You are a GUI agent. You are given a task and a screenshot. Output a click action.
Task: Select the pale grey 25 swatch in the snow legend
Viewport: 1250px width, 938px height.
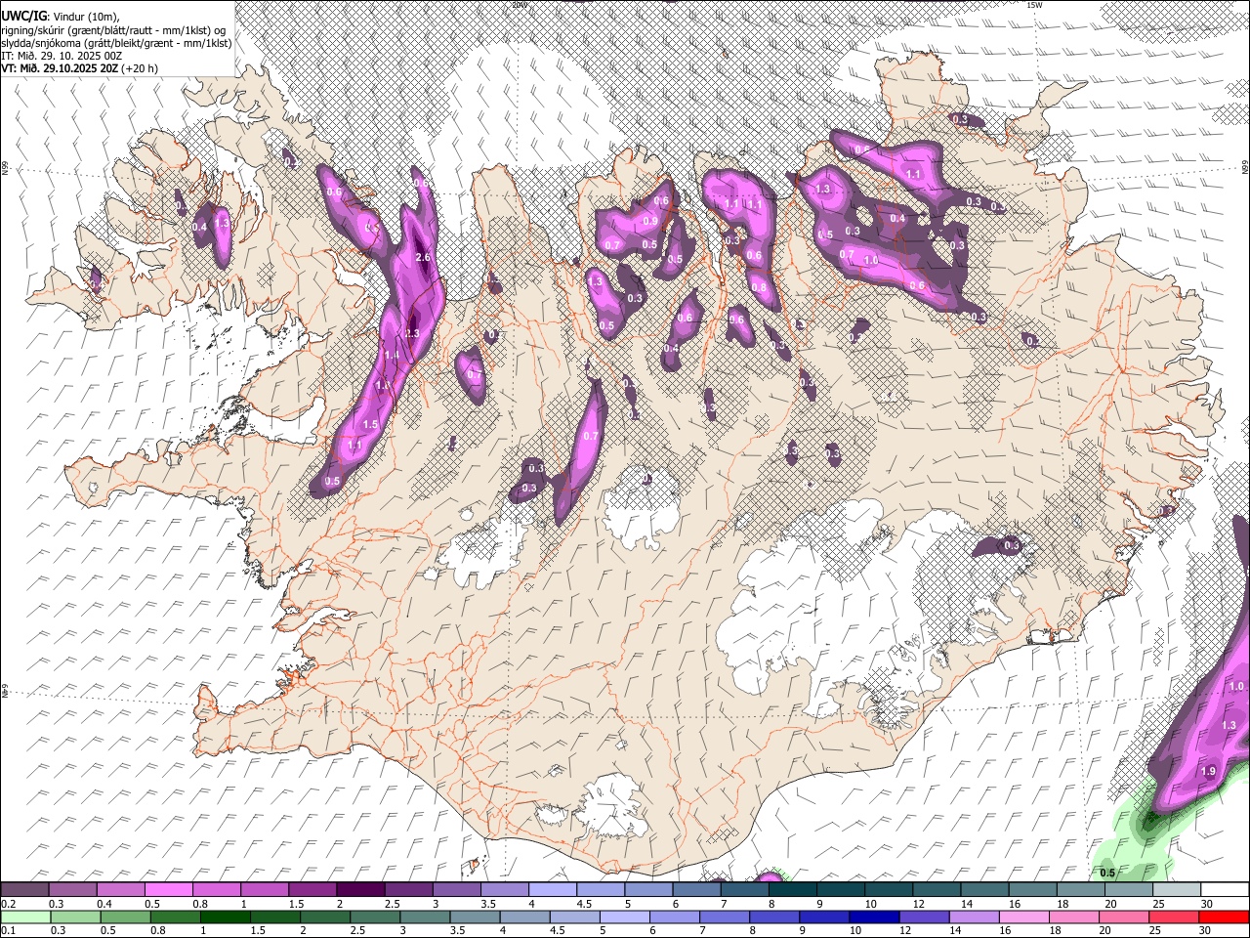(1177, 889)
